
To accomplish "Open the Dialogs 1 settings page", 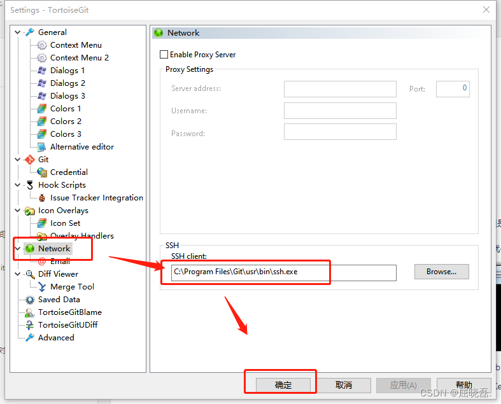I will [x=67, y=71].
